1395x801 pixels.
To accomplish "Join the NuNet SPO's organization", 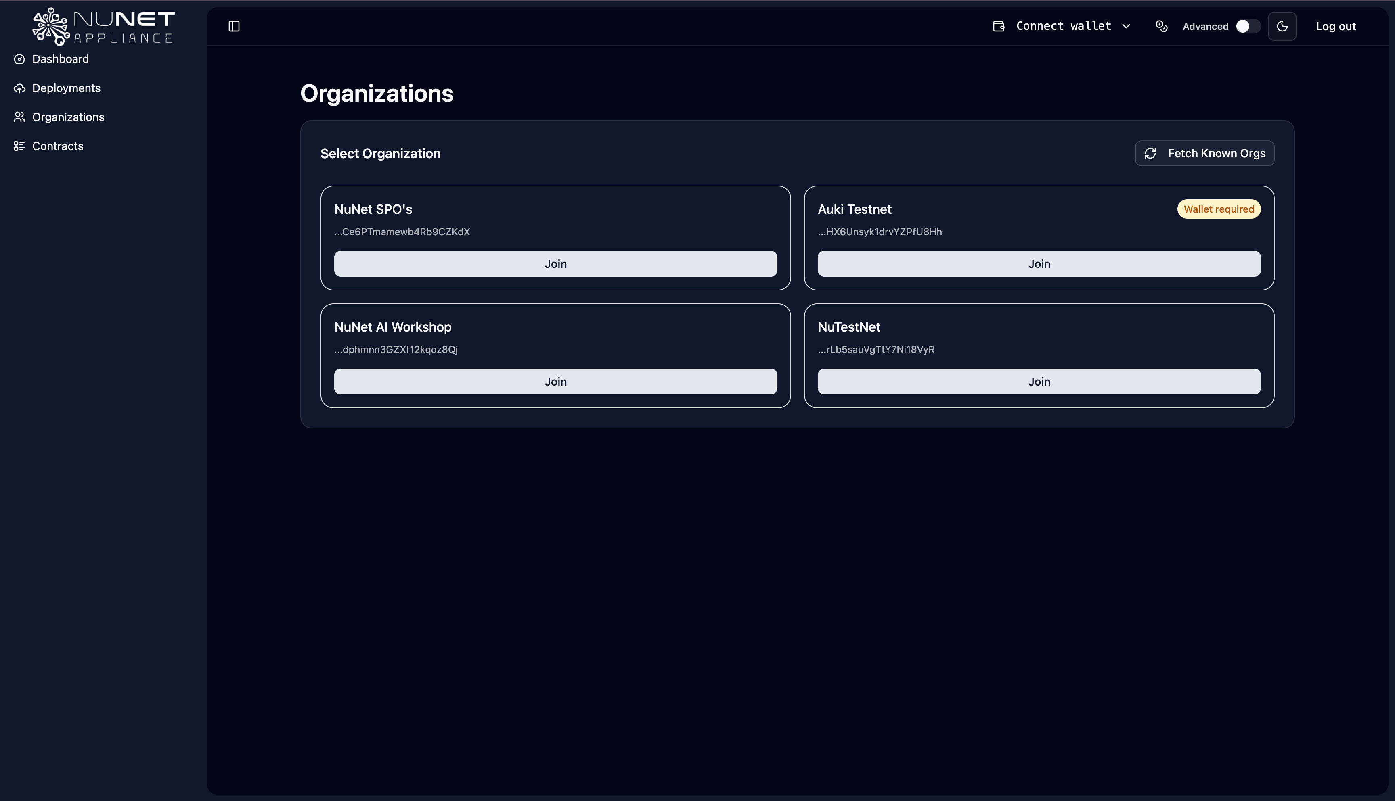I will click(555, 264).
